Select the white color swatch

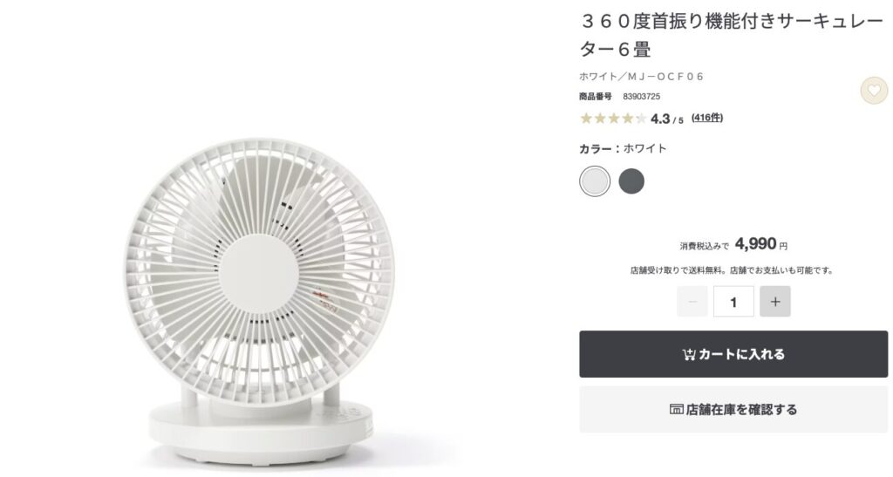click(x=595, y=181)
